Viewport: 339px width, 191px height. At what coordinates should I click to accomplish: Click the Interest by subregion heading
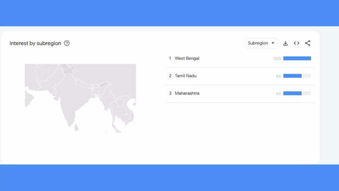[x=35, y=43]
